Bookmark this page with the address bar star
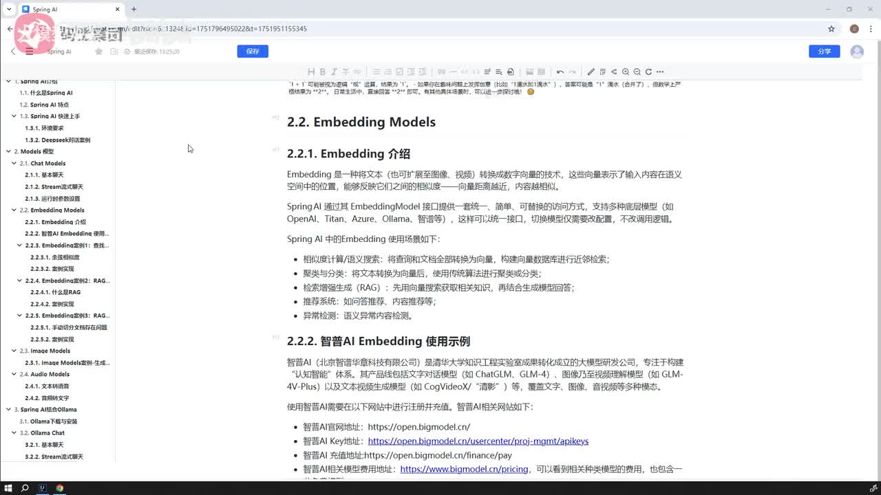The width and height of the screenshot is (881, 495). point(831,29)
